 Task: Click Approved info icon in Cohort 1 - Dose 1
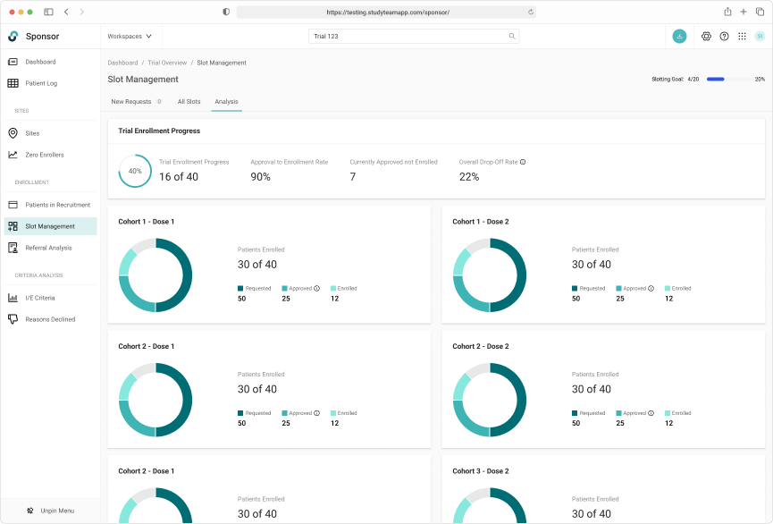point(317,288)
